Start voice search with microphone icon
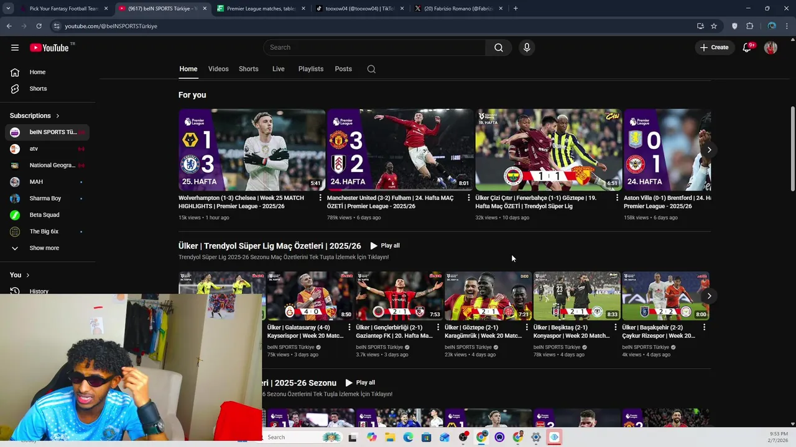Image resolution: width=796 pixels, height=447 pixels. tap(527, 47)
